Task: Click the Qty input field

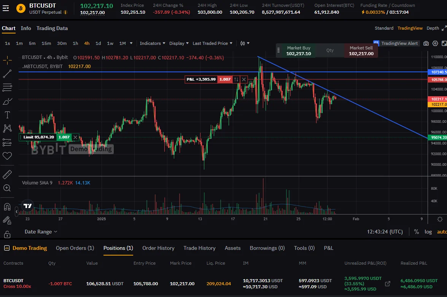Action: 330,51
